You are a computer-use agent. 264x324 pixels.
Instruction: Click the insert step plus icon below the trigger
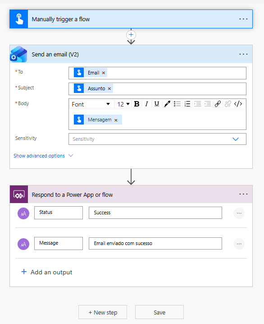tap(131, 35)
